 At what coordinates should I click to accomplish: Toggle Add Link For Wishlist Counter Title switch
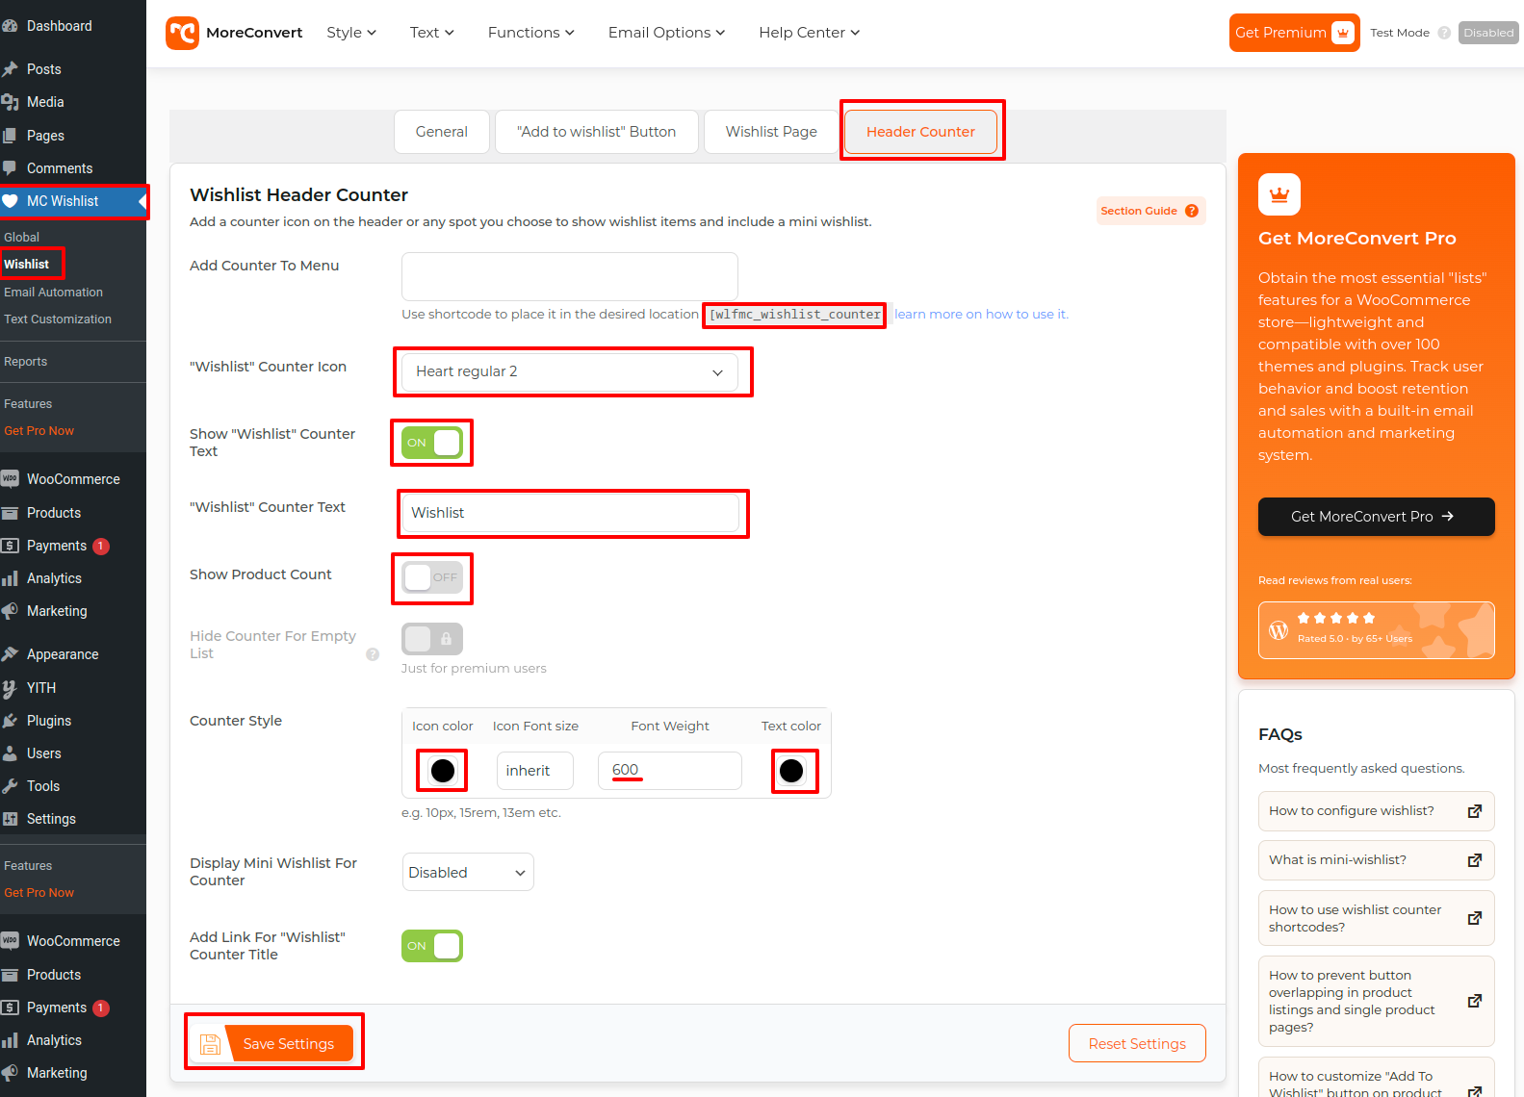point(432,946)
